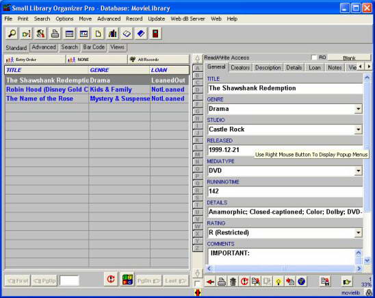Click the yellow light bulb icon
The image size is (375, 298).
[x=279, y=282]
